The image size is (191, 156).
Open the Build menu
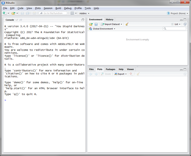(x=58, y=8)
